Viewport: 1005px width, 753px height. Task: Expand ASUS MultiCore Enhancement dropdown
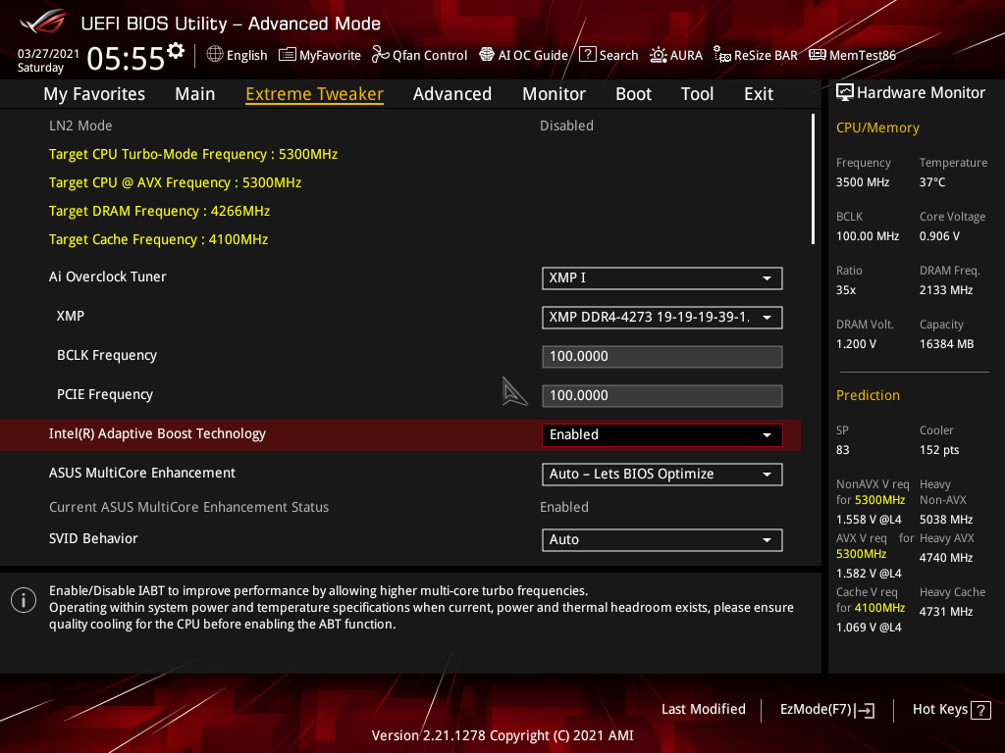pyautogui.click(x=662, y=474)
